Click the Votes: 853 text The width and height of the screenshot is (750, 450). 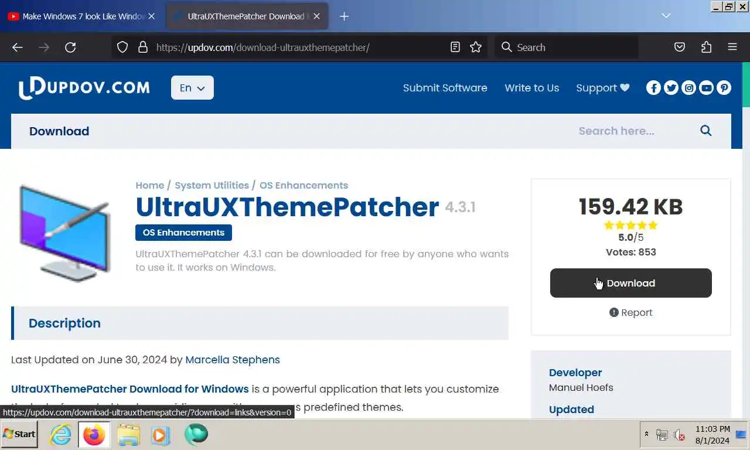click(630, 252)
